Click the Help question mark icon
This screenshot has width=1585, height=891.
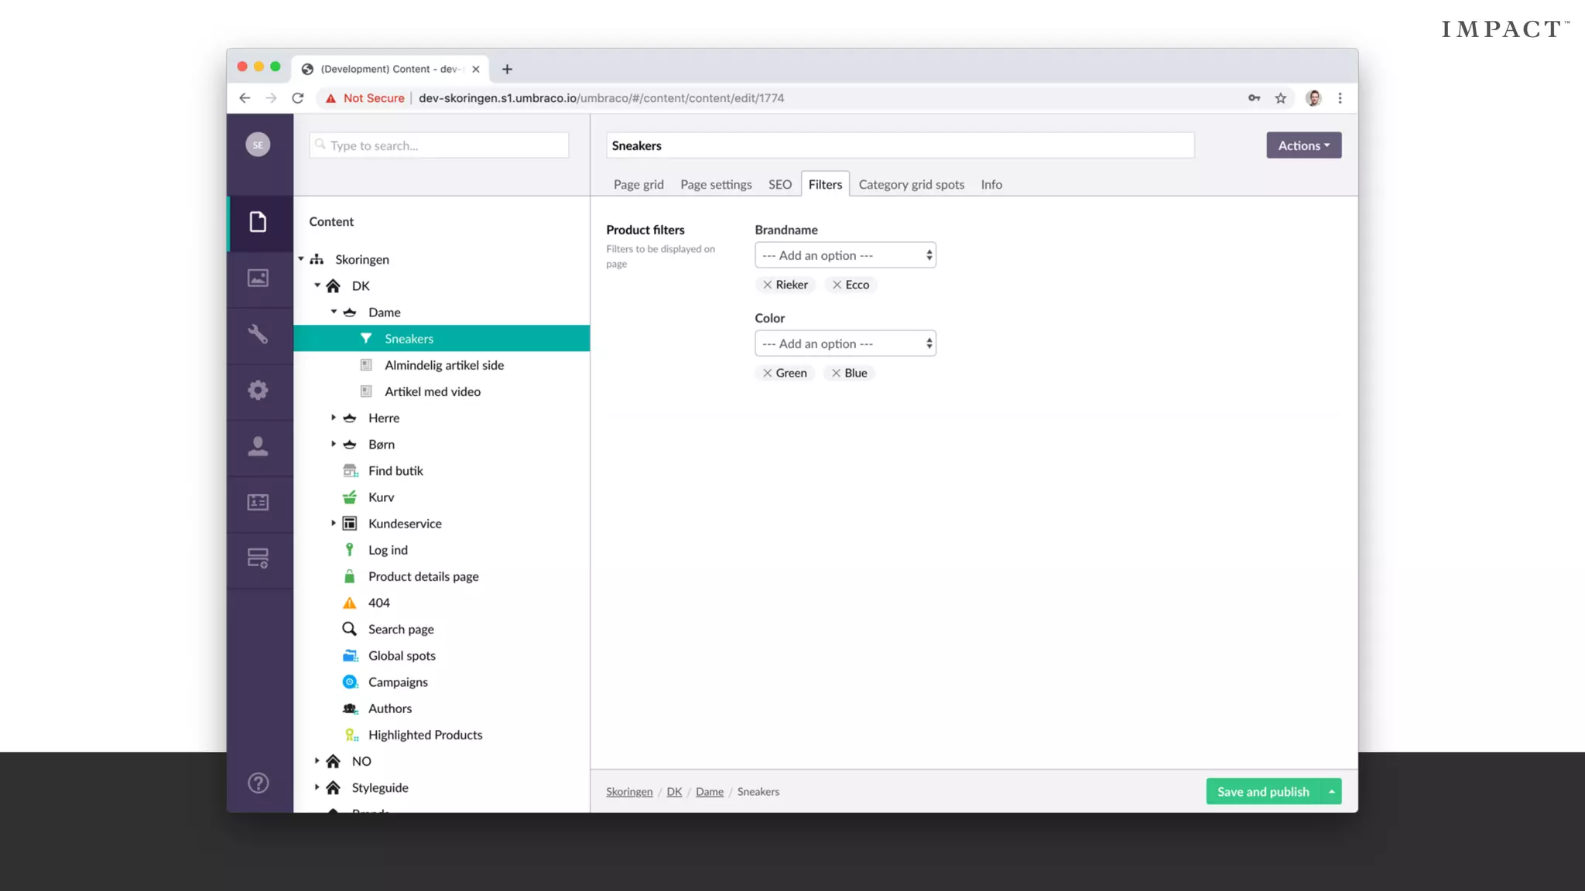[x=258, y=783]
